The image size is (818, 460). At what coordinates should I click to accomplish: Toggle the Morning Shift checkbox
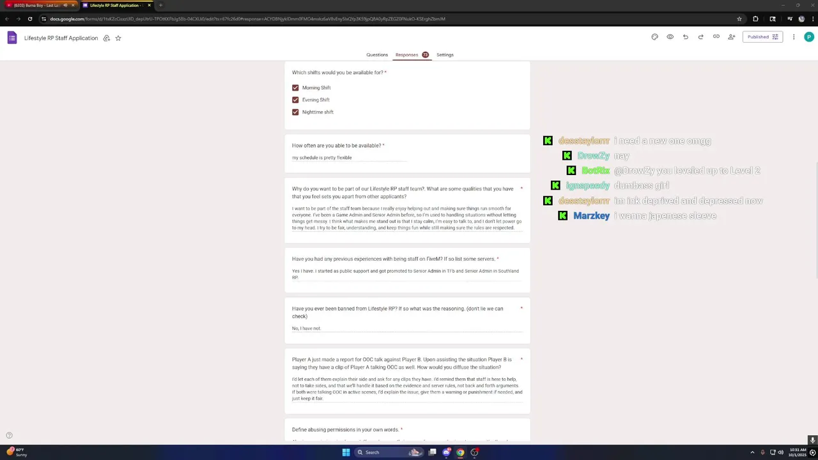tap(295, 88)
